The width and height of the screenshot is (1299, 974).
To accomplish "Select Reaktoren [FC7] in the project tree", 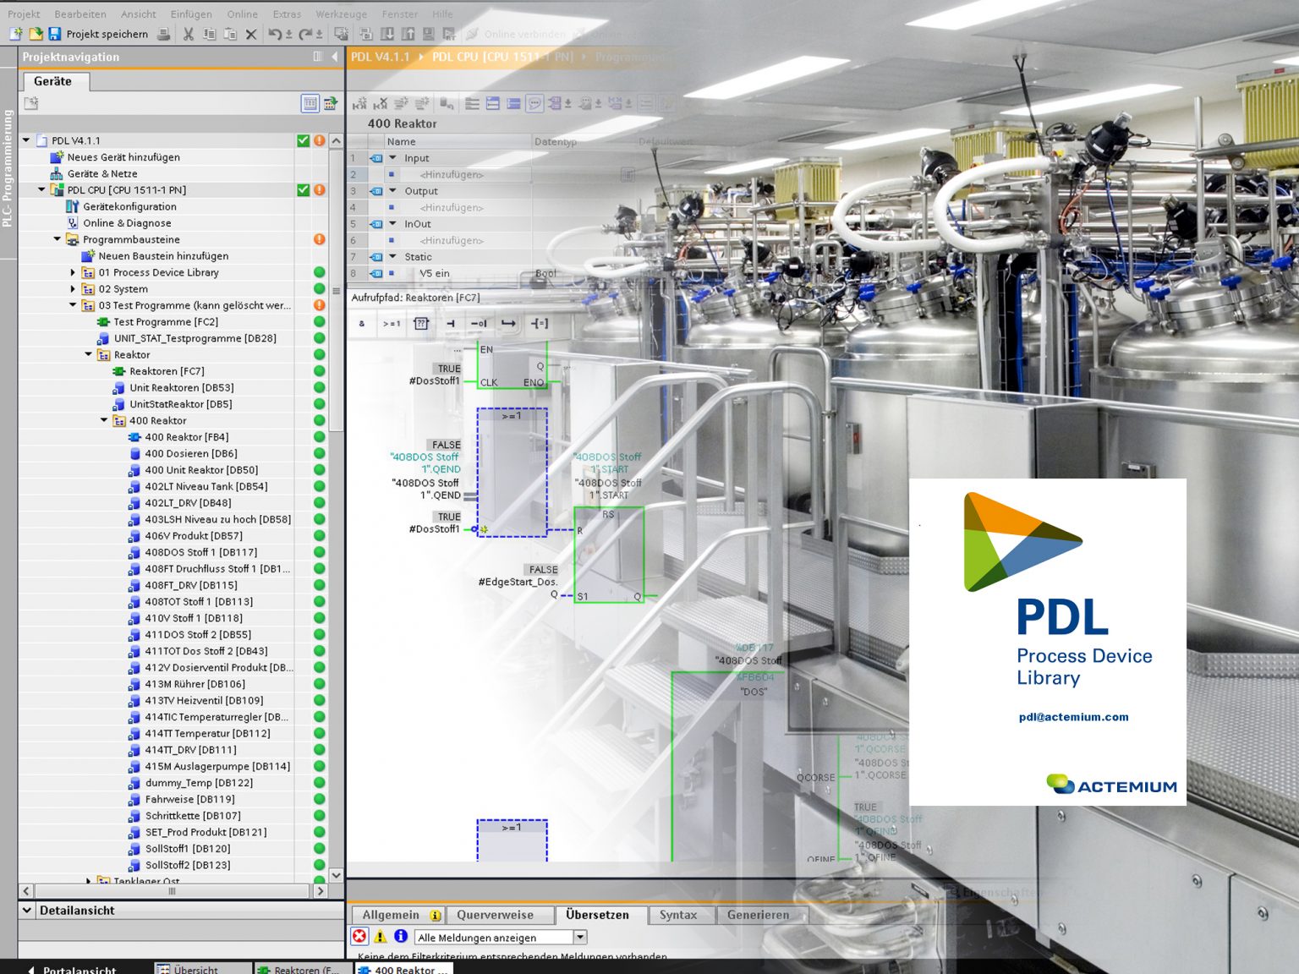I will coord(165,370).
